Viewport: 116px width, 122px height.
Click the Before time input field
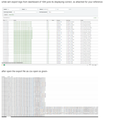(62, 9)
